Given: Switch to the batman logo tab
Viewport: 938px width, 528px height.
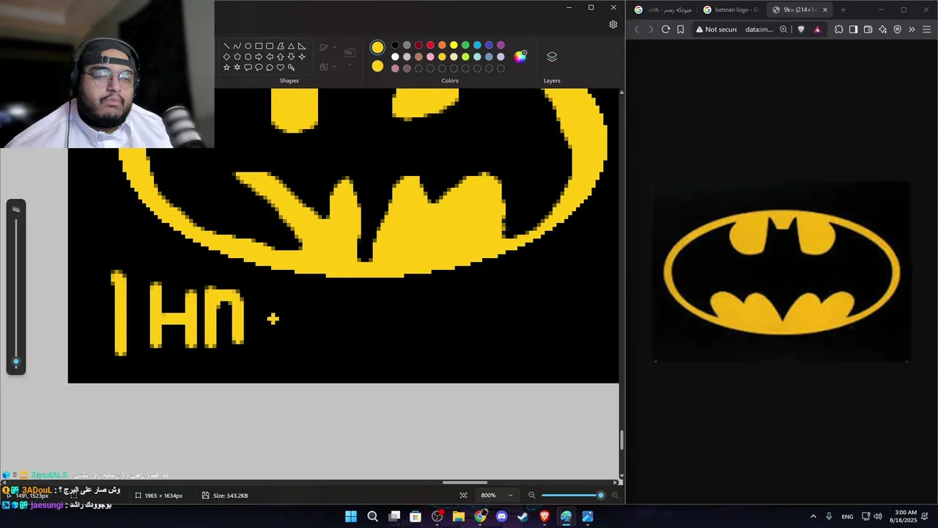Looking at the screenshot, I should pos(730,10).
